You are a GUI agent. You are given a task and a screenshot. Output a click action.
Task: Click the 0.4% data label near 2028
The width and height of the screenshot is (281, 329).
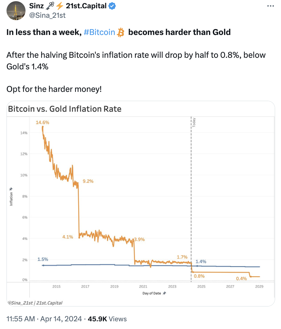coord(241,278)
